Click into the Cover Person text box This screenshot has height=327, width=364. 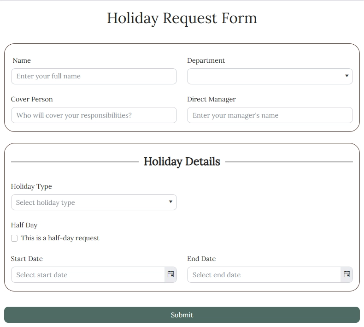(x=94, y=115)
